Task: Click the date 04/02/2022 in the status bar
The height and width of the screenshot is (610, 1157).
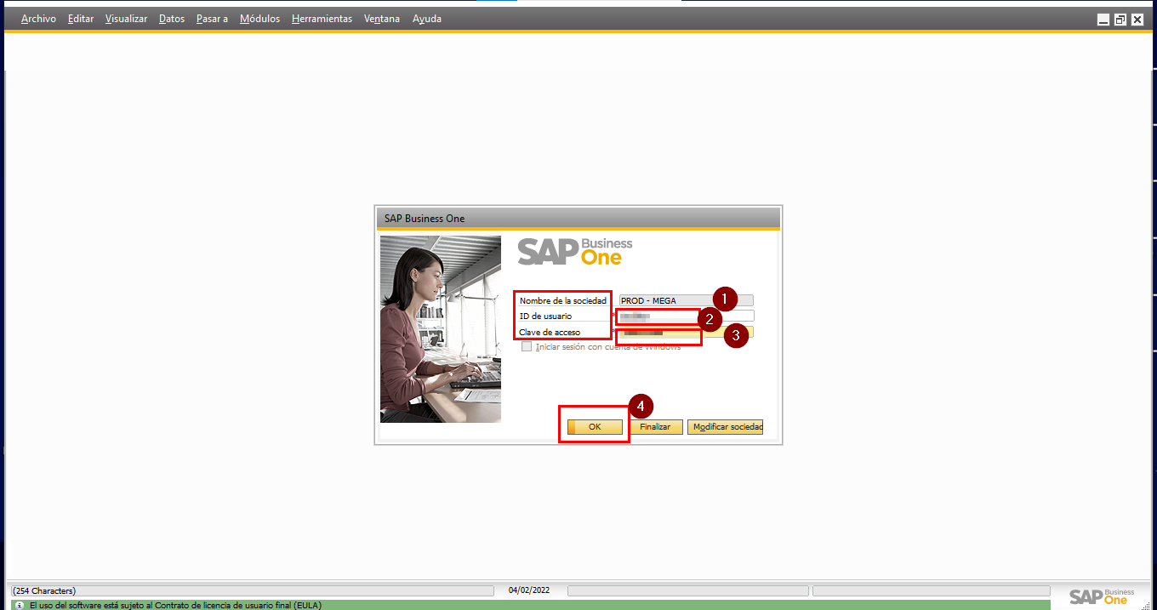Action: [x=529, y=590]
